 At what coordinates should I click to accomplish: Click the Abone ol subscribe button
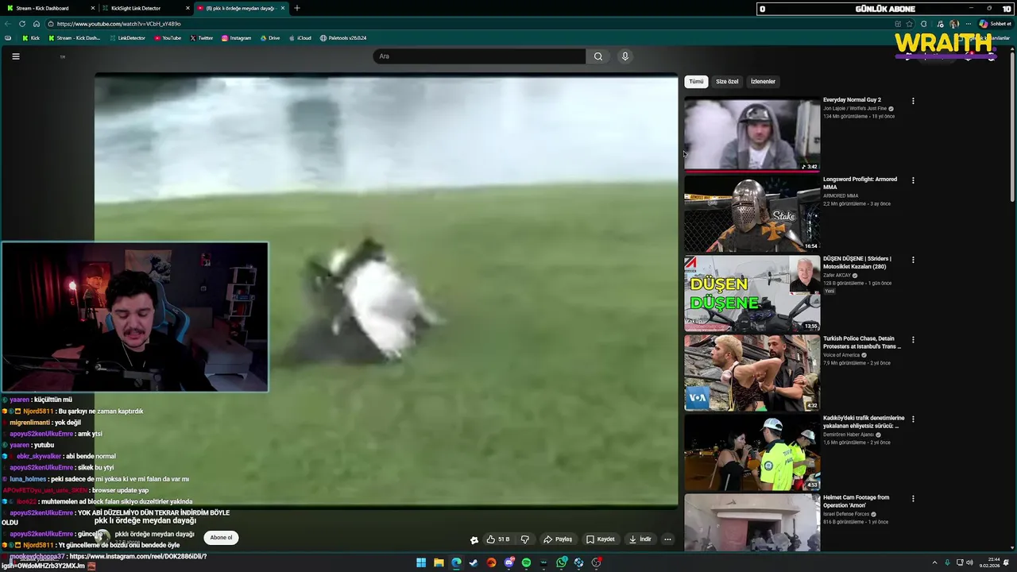pyautogui.click(x=221, y=538)
